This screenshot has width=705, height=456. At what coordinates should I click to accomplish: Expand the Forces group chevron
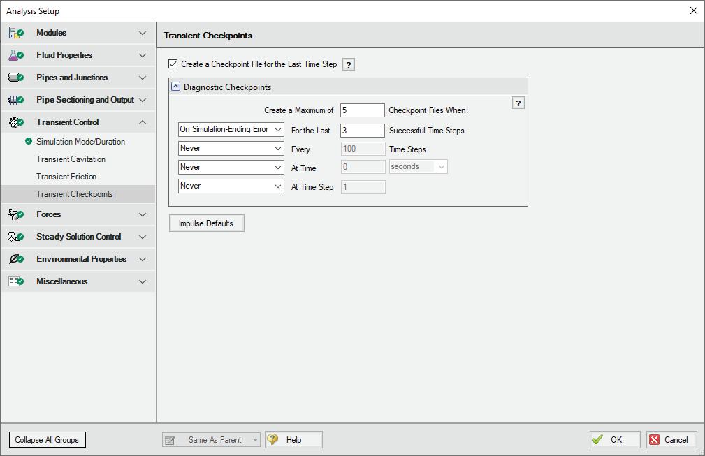point(143,214)
